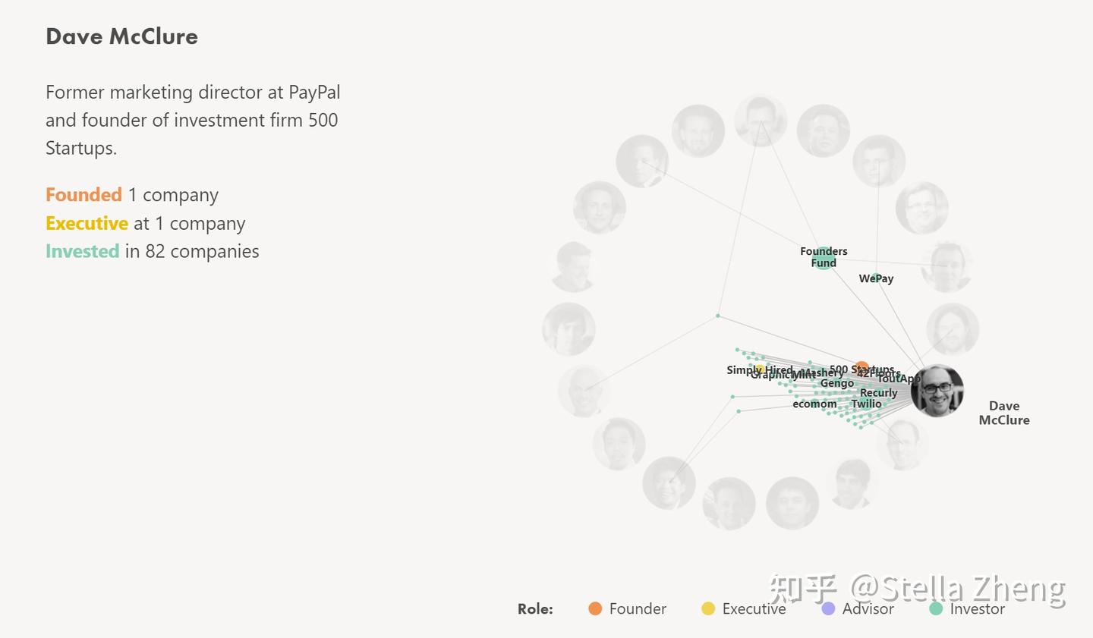1093x638 pixels.
Task: Toggle the orange Founder legend dot
Action: (x=595, y=608)
